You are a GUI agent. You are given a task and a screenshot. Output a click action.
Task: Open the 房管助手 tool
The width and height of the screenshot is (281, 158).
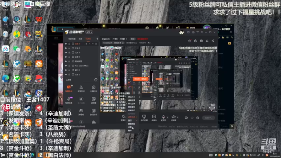pos(81,88)
